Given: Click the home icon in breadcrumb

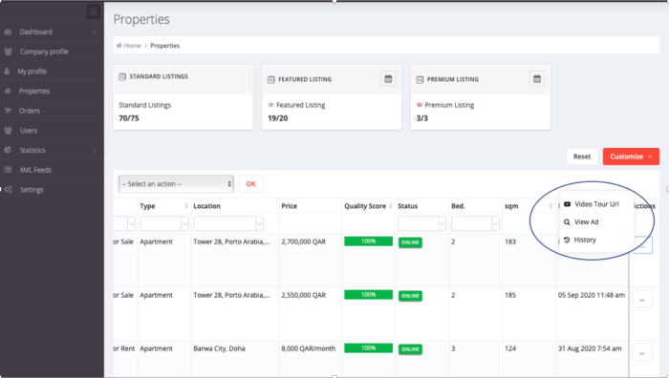Looking at the screenshot, I should click(119, 46).
